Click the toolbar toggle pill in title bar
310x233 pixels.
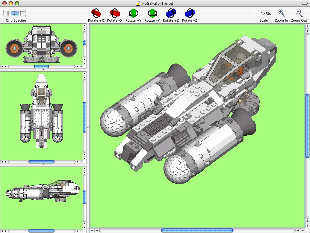(305, 3)
